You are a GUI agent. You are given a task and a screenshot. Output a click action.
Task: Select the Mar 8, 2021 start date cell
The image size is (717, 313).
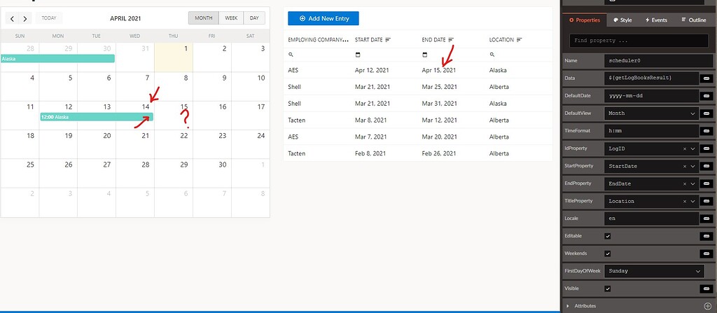click(370, 120)
